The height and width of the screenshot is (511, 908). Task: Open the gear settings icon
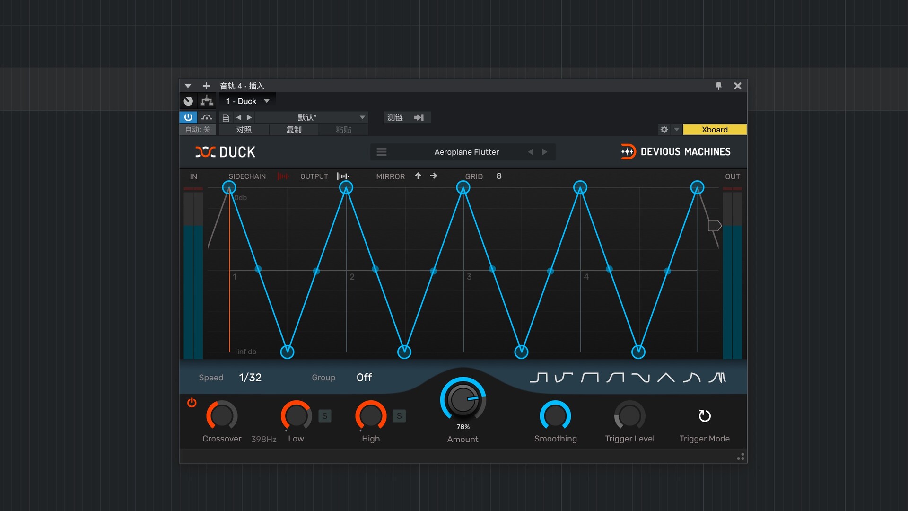664,130
